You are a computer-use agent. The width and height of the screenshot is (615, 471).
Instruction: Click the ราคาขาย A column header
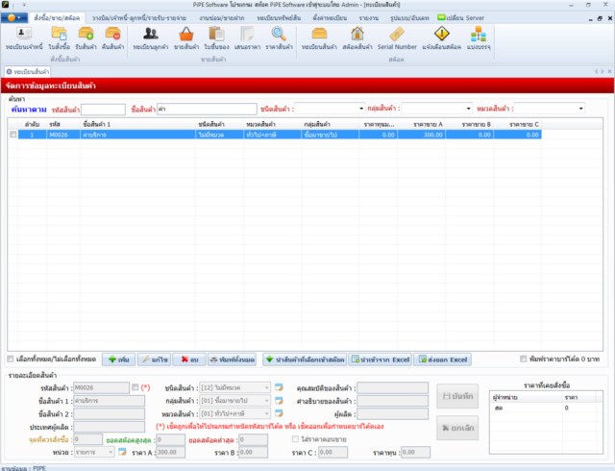pos(421,124)
